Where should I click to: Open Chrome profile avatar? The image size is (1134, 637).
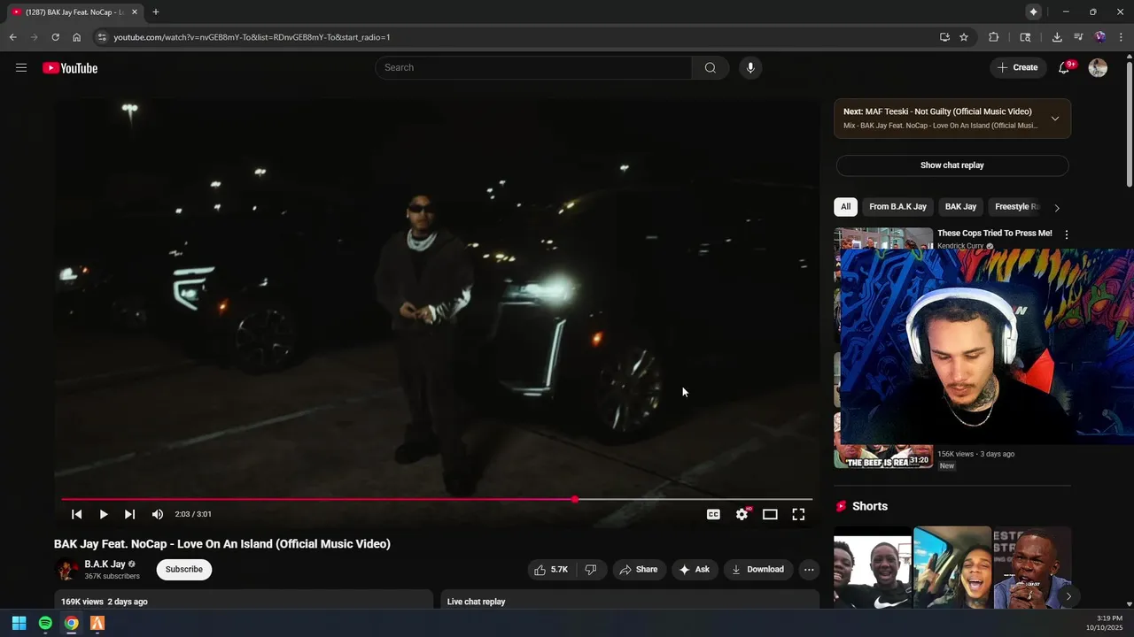[x=1099, y=37]
